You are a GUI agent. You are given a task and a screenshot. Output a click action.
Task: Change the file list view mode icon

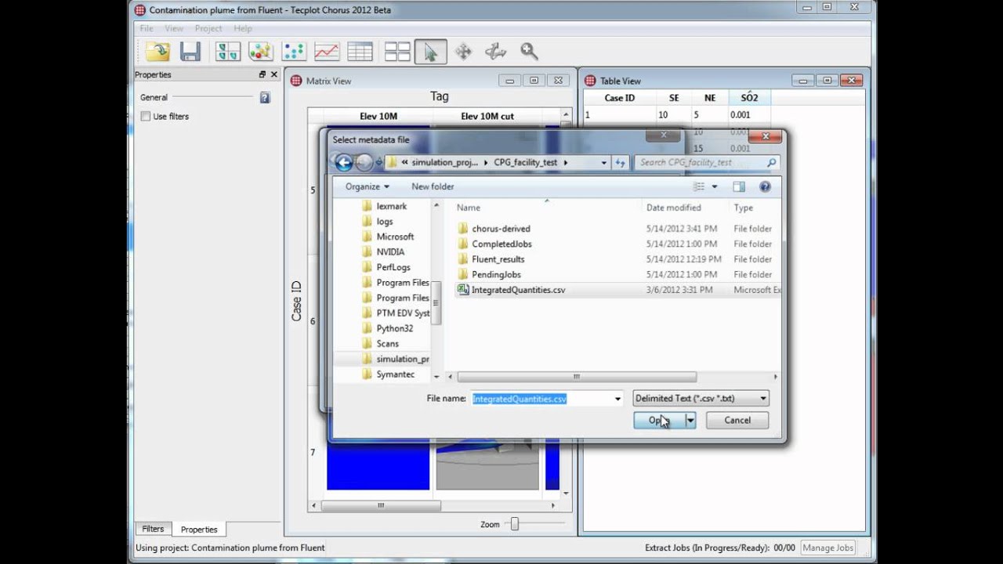(x=699, y=186)
